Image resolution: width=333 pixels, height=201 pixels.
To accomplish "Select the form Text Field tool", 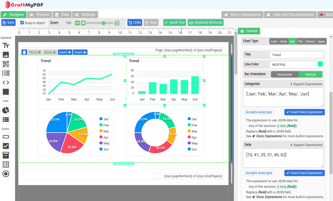I will [6, 137].
